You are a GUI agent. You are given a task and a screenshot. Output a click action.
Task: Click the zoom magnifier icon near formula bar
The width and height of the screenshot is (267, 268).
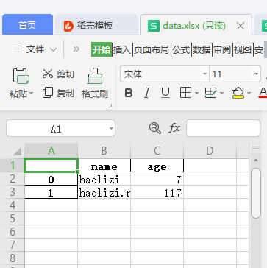155,128
